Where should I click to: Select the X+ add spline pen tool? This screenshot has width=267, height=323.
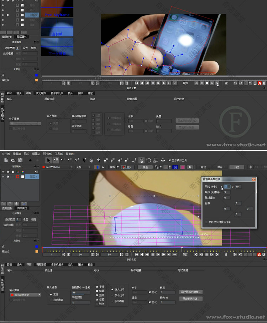pyautogui.click(x=113, y=160)
